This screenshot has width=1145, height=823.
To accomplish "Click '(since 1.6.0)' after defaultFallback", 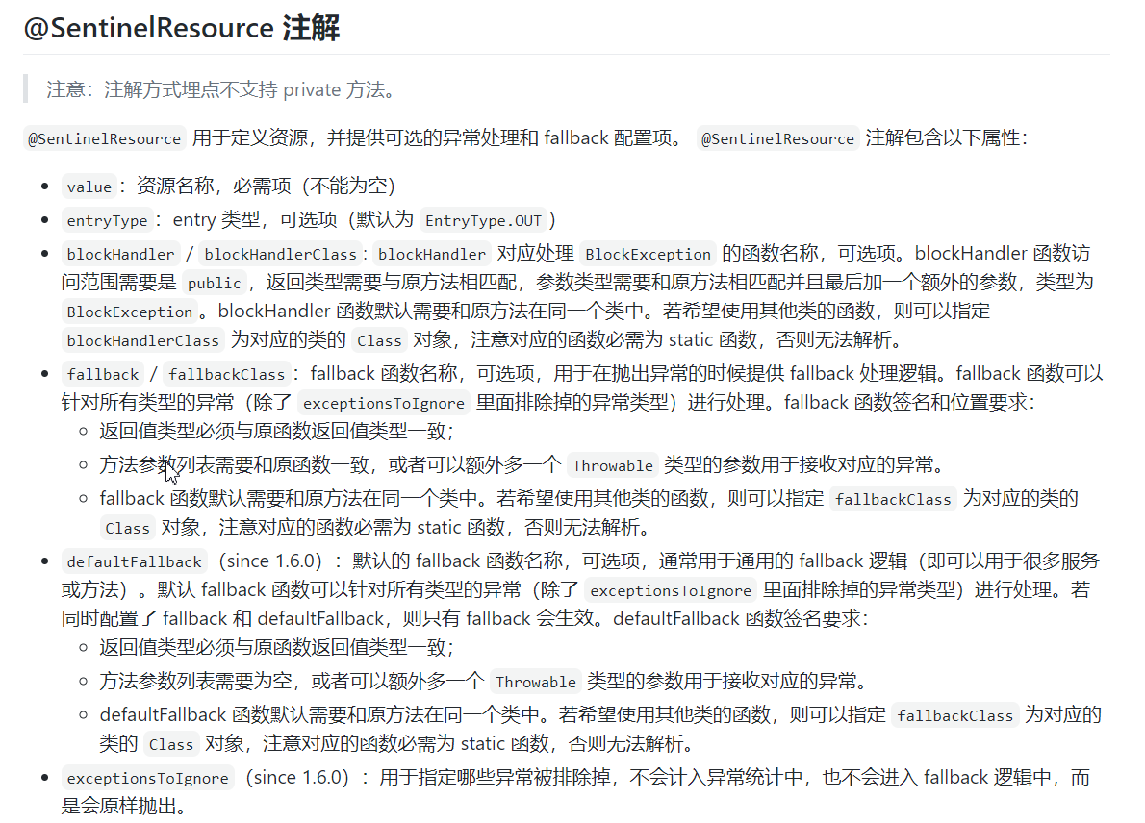I will click(270, 561).
